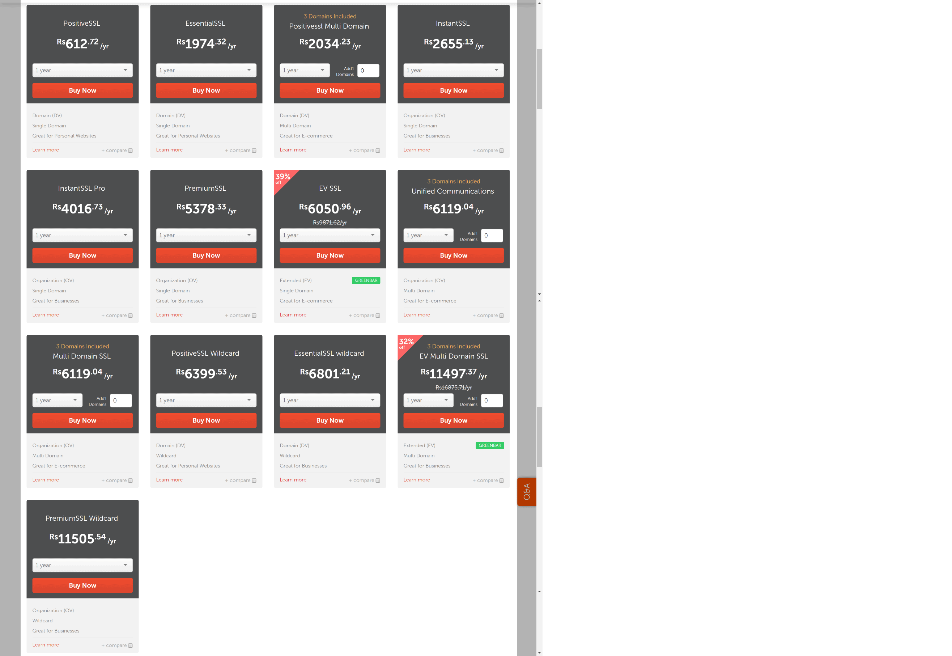Viewport: 952px width, 656px height.
Task: Click the compare icon on PositiveSSL Wildcard
Action: [x=255, y=481]
